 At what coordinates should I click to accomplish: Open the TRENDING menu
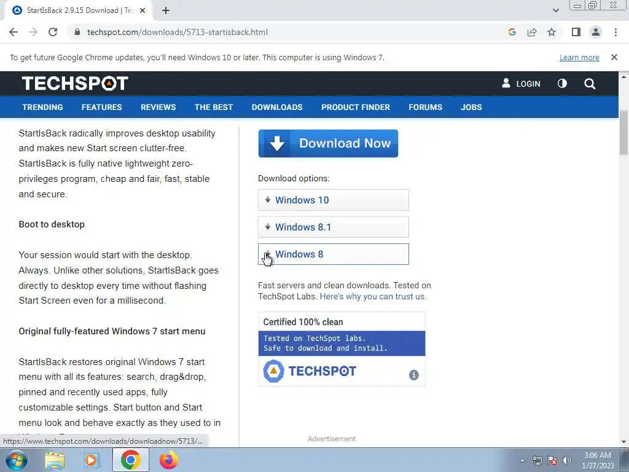point(42,107)
